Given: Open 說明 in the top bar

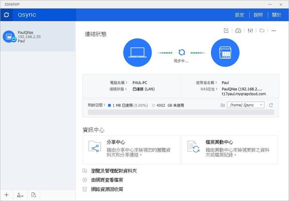Looking at the screenshot, I should coord(258,15).
